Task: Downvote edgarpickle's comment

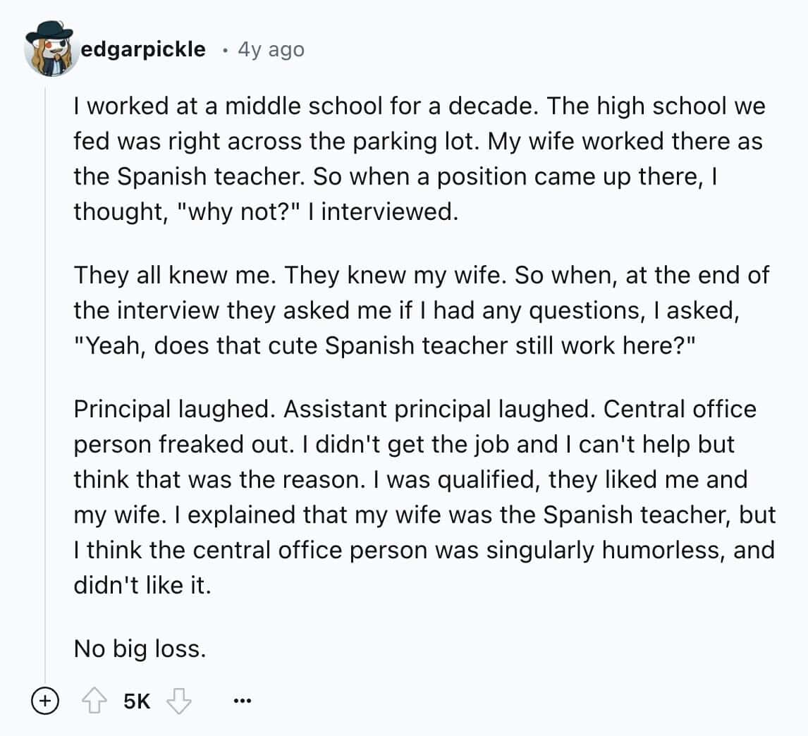Action: [x=179, y=701]
